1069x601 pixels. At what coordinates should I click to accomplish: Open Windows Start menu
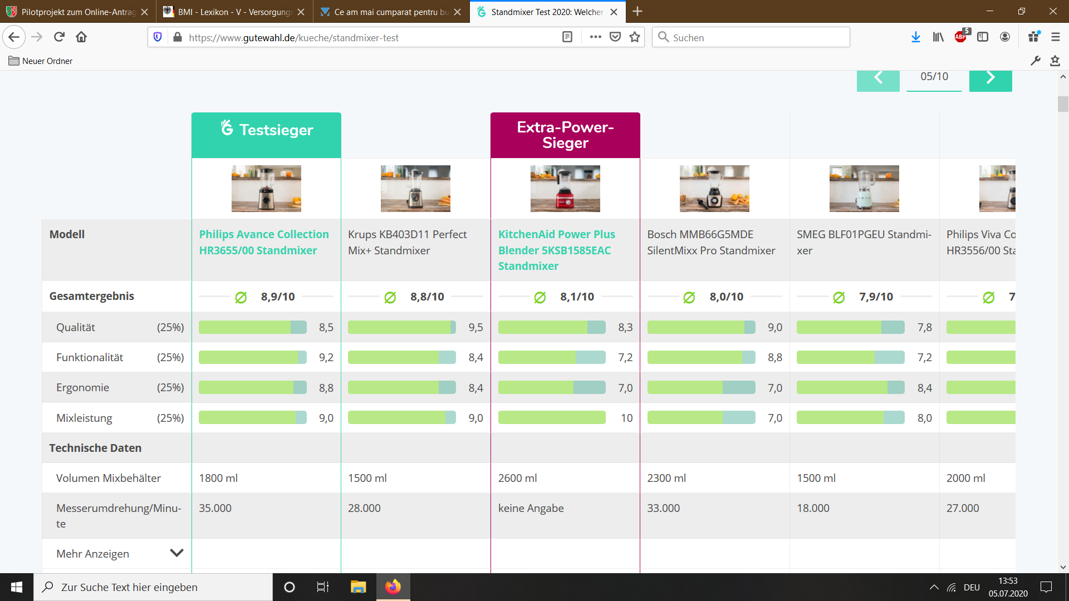click(x=17, y=587)
